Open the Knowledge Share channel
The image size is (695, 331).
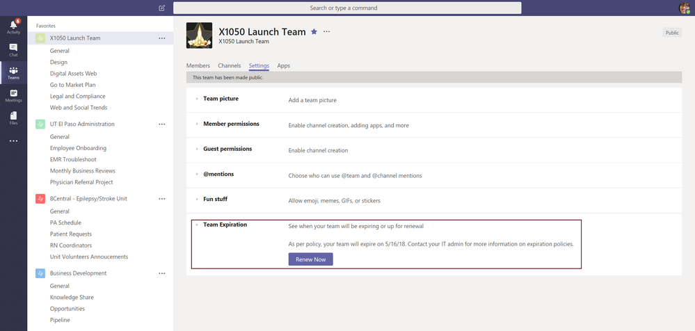coord(72,298)
